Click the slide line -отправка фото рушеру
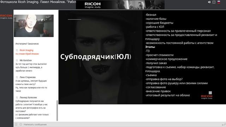Viewport: 226px width, 127px height. click(x=177, y=83)
